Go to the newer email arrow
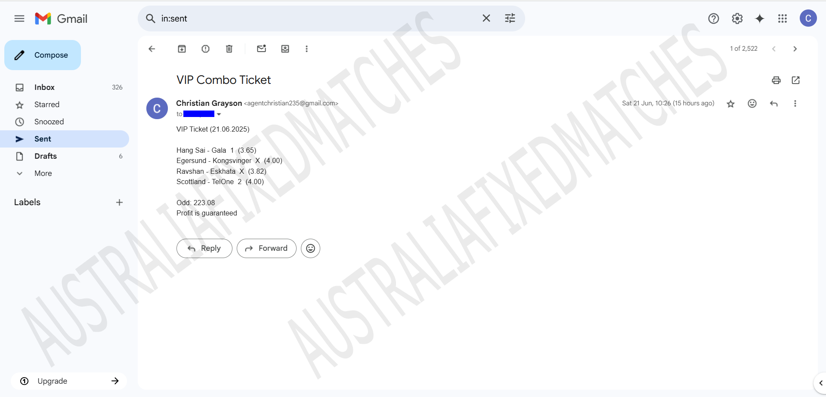Screen dimensions: 826x397 click(x=773, y=49)
